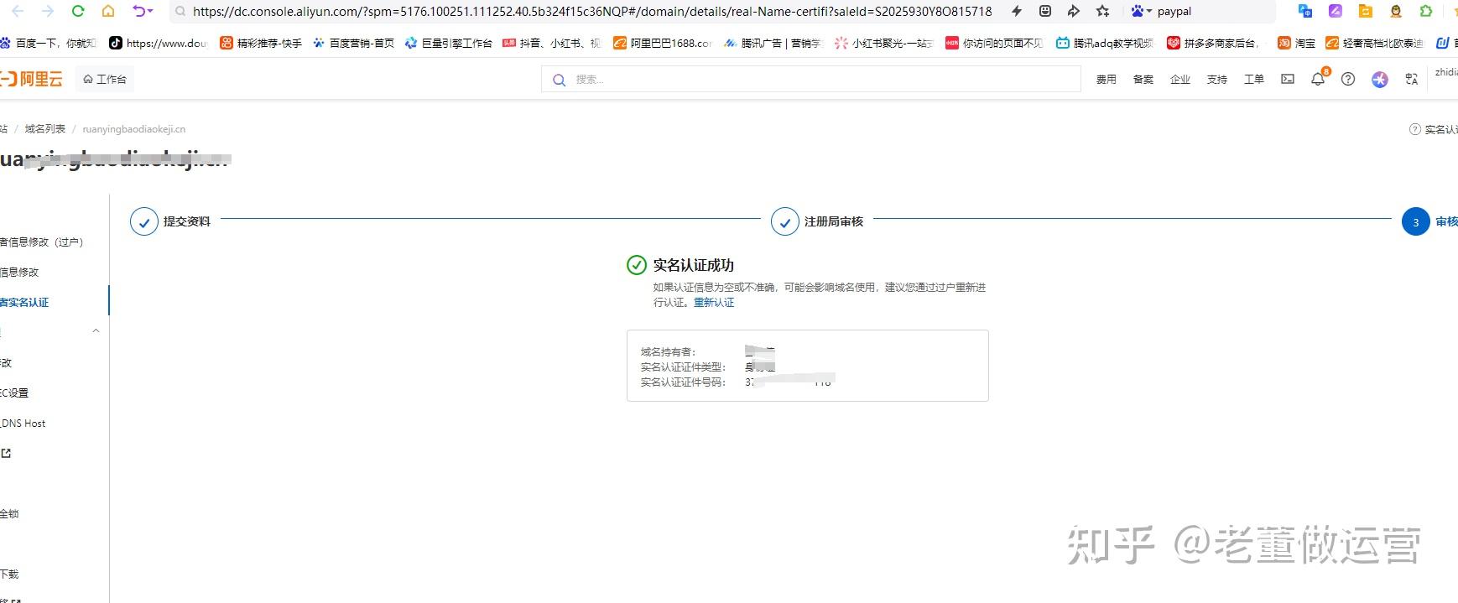Viewport: 1458px width, 603px height.
Task: Open the 企业 menu in the top bar
Action: tap(1179, 80)
